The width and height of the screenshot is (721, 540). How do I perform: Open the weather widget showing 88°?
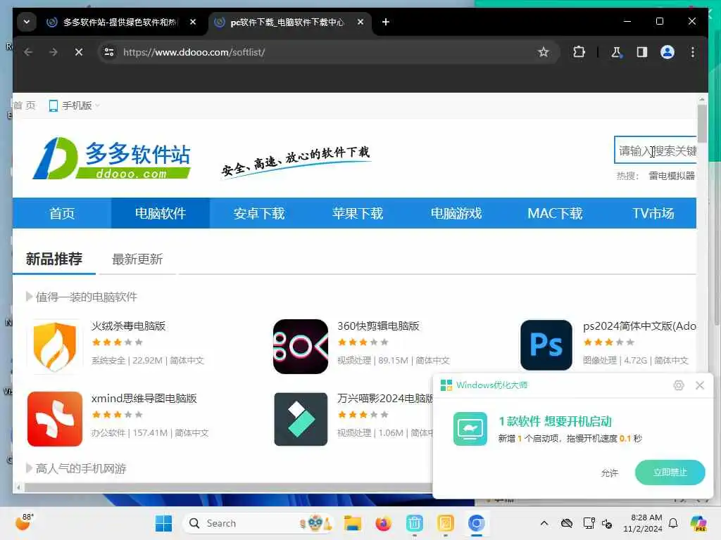pyautogui.click(x=24, y=522)
